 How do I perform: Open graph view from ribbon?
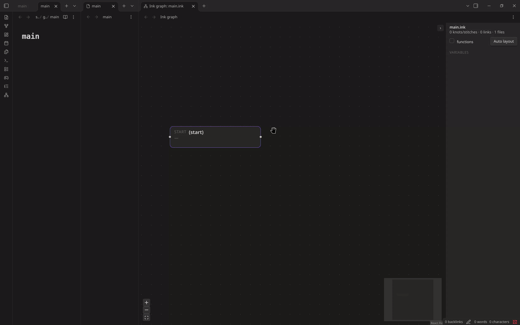click(6, 26)
